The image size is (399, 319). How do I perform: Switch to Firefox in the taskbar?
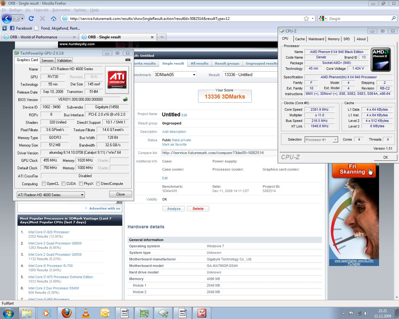[66, 313]
